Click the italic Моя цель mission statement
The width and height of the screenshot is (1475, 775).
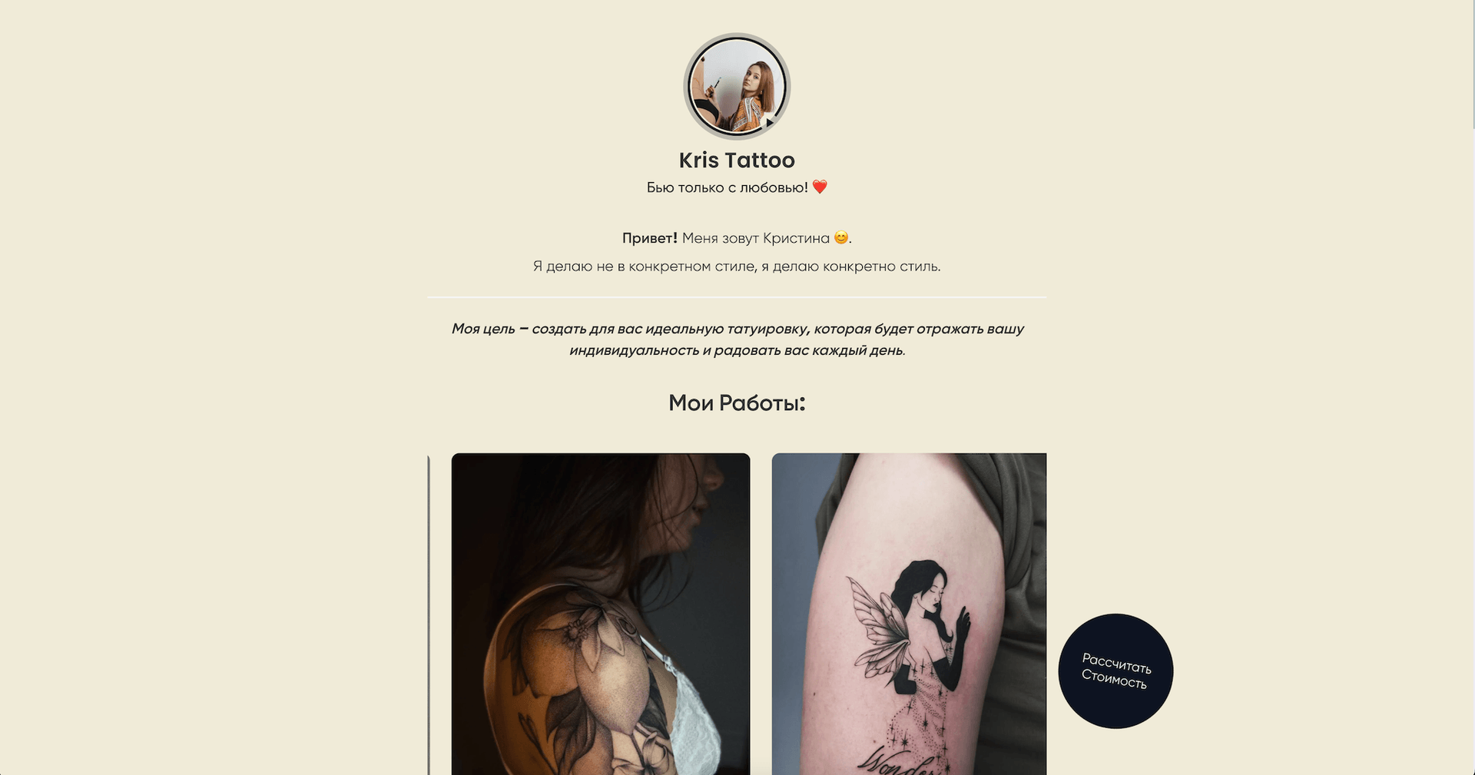(737, 339)
